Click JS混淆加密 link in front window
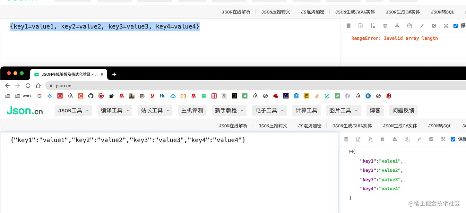This screenshot has height=213, width=466. tap(310, 126)
